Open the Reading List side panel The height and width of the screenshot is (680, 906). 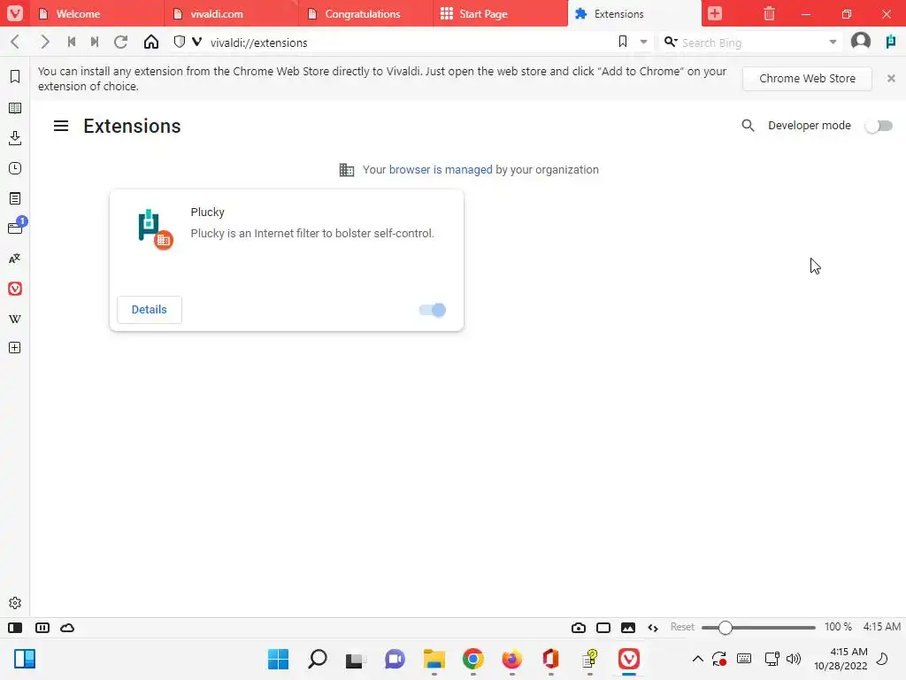[15, 107]
